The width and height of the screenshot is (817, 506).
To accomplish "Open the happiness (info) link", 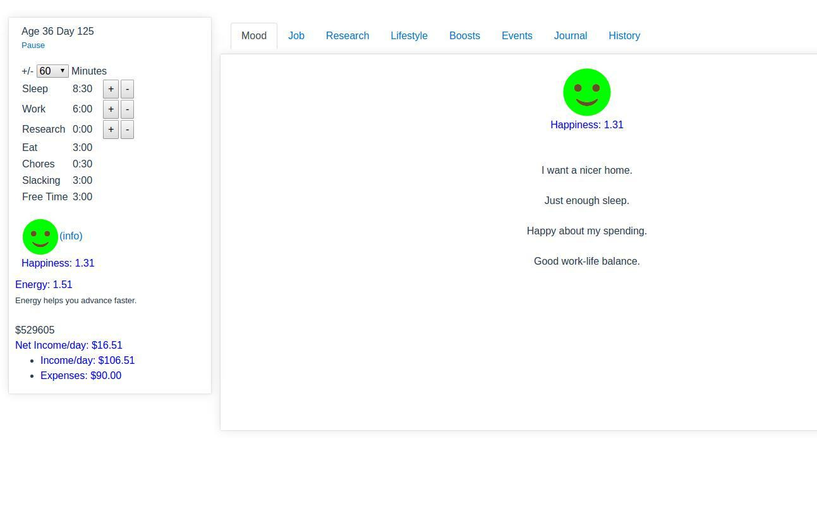I will coord(71,236).
